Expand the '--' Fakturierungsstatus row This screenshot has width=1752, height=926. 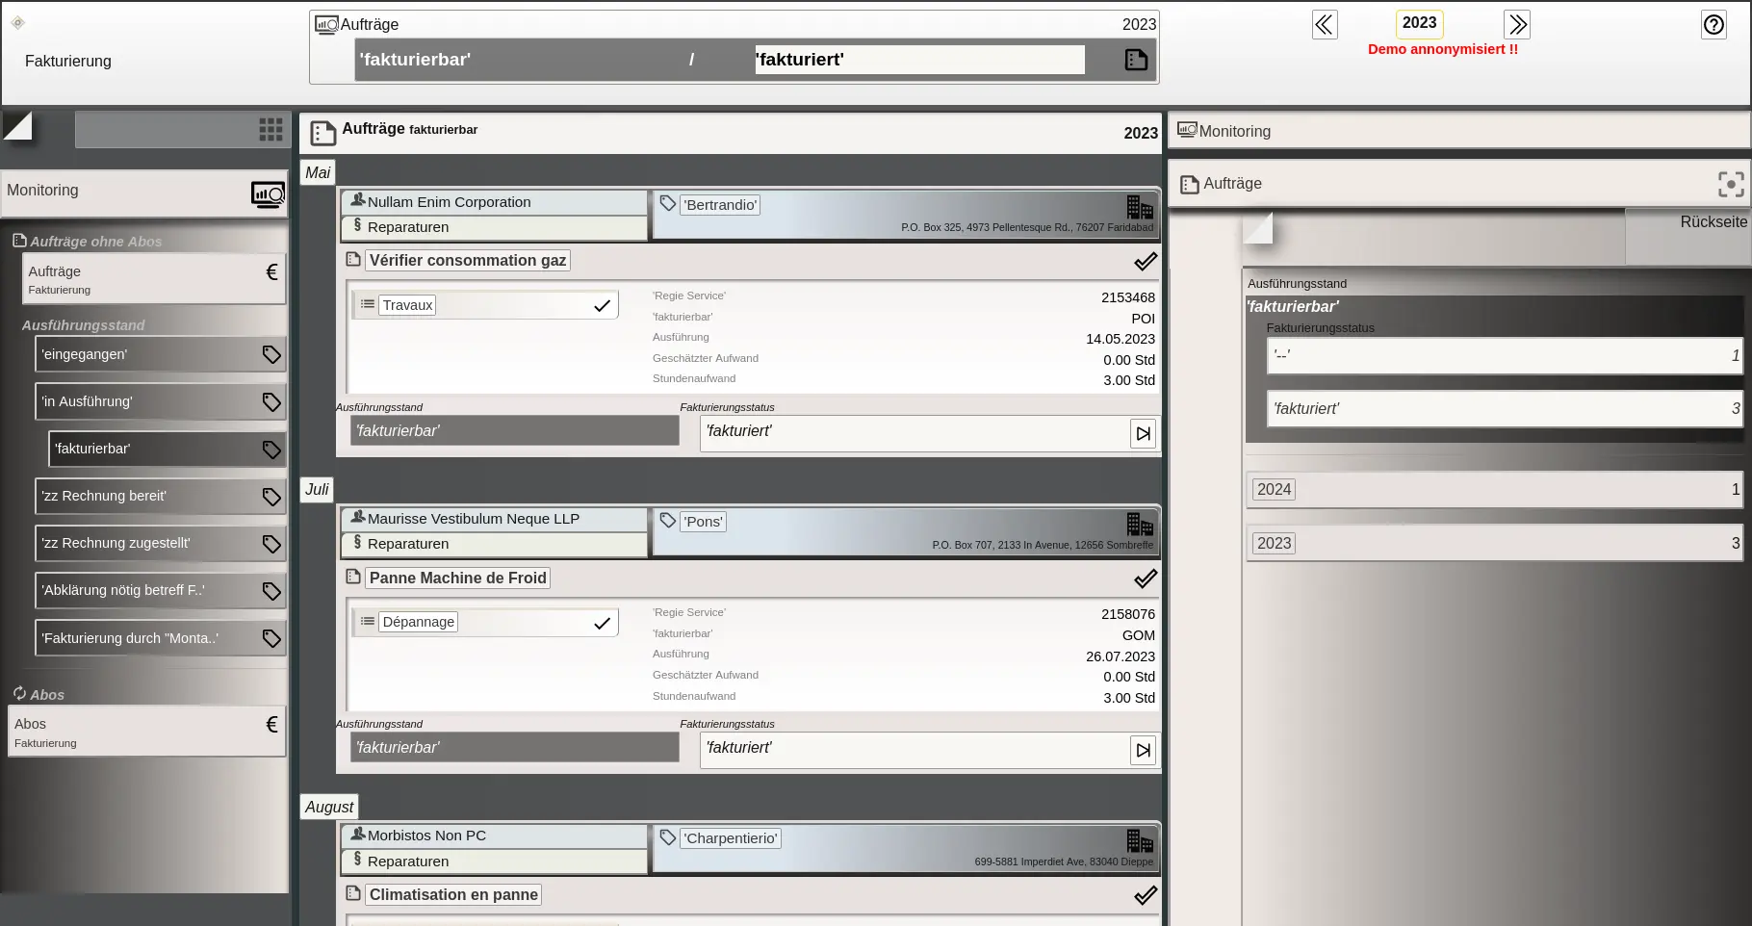coord(1506,355)
